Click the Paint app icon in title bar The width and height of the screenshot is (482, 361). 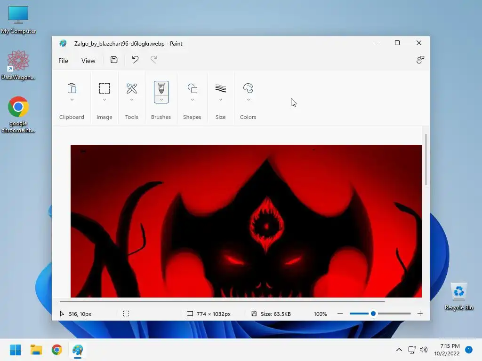click(x=63, y=43)
